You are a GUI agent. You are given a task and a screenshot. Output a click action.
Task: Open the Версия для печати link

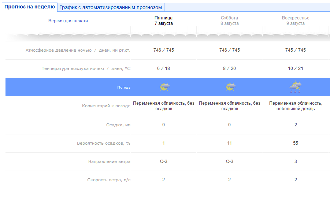point(68,21)
